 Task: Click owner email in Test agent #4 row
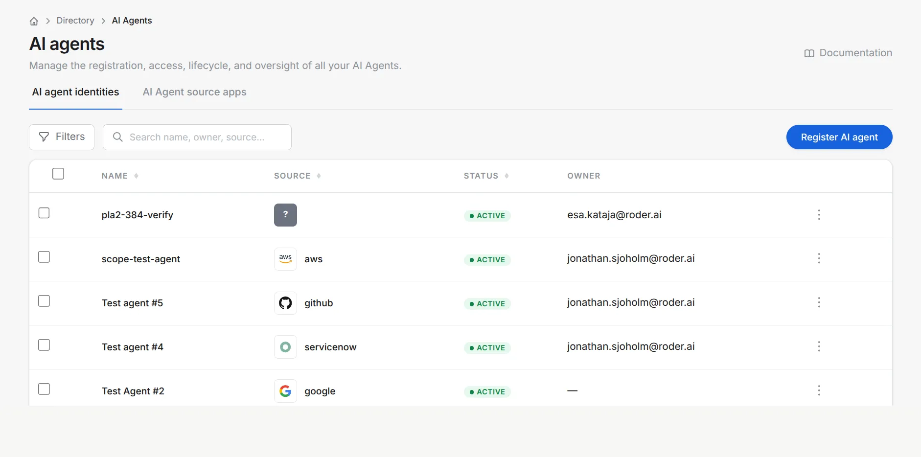[631, 346]
